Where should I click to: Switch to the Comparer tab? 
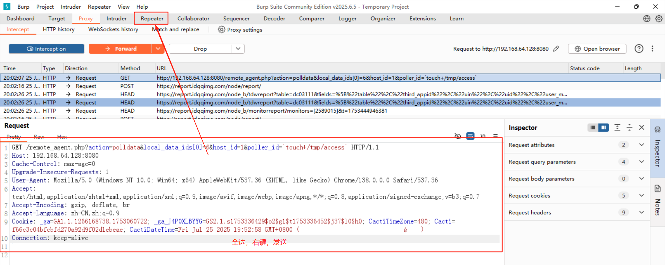(312, 19)
